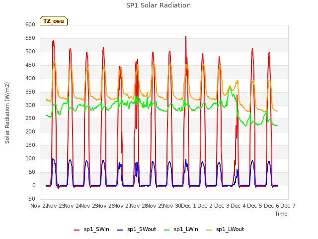The image size is (318, 239).
Task: Click the 600 y-axis tick label
Action: 30,24
